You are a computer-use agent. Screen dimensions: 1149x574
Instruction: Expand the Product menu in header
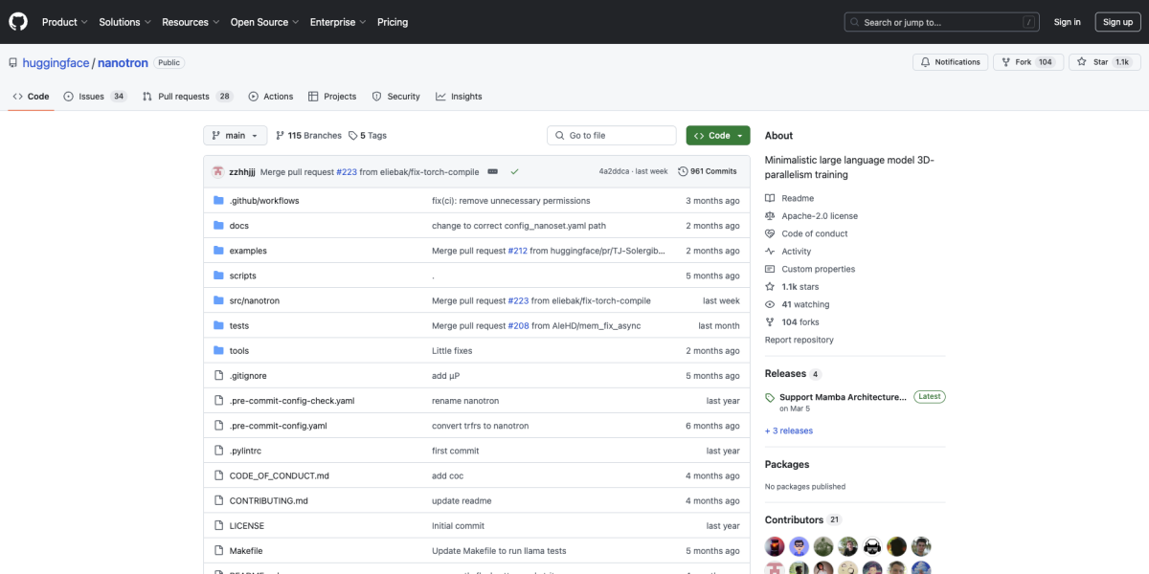pos(64,22)
